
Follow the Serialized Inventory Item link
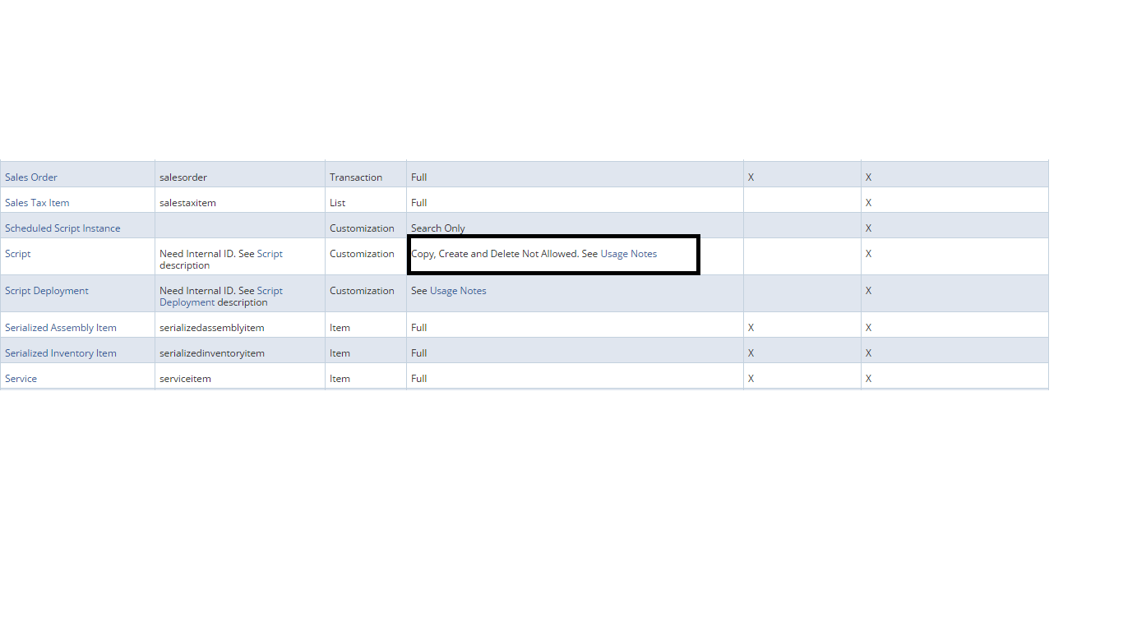click(61, 353)
